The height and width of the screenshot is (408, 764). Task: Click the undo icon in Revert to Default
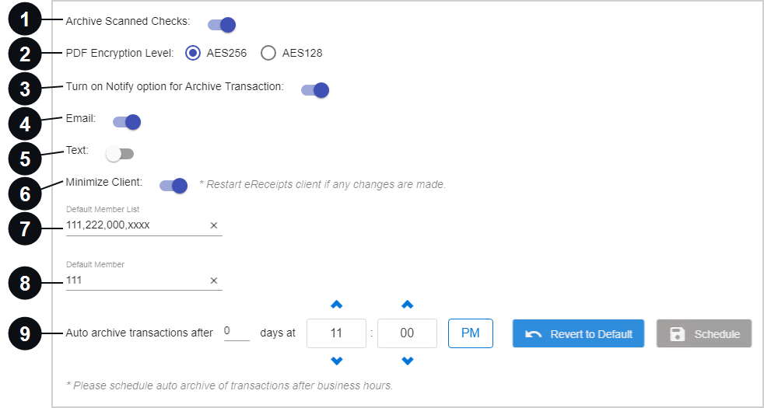point(533,334)
